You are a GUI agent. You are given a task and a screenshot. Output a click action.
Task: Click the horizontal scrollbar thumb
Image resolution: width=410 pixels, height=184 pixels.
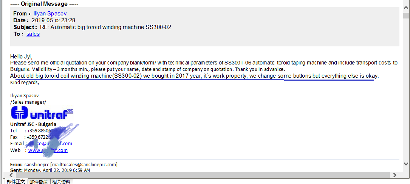pos(202,175)
